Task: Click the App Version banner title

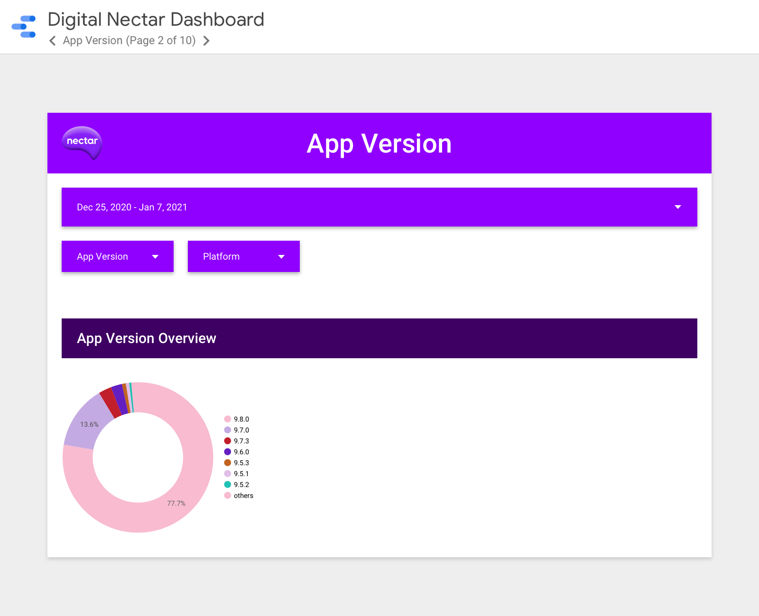Action: tap(379, 144)
